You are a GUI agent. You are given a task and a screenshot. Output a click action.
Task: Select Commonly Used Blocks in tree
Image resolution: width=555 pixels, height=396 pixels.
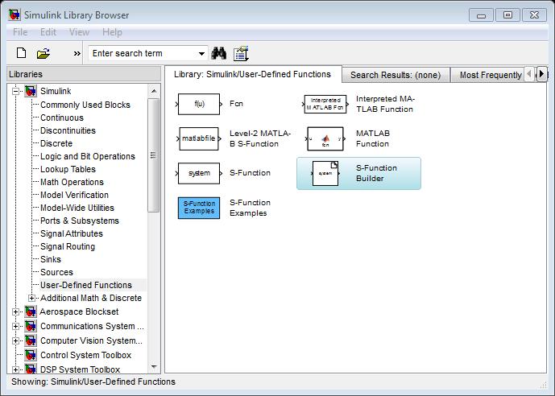(x=85, y=105)
